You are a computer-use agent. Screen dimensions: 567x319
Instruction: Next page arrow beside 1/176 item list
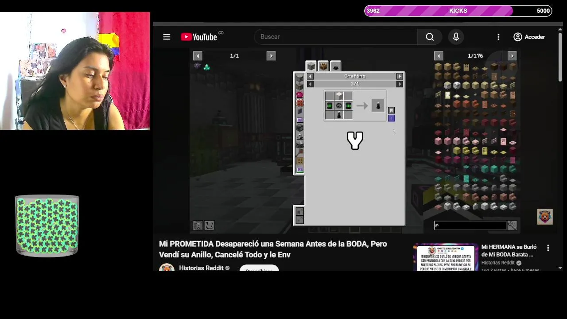pos(512,56)
